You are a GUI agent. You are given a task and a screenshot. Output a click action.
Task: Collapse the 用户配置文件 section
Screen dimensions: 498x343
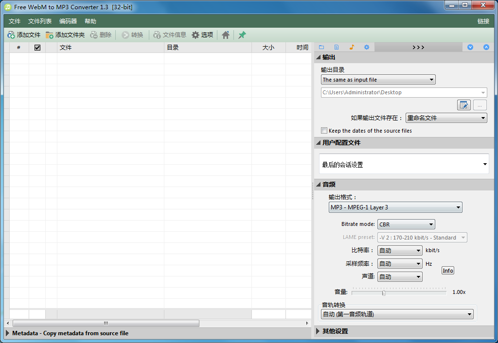[318, 143]
